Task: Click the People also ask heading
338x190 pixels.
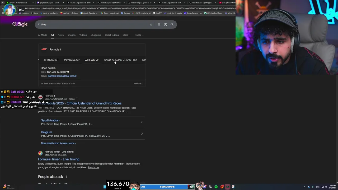Action: tap(50, 177)
